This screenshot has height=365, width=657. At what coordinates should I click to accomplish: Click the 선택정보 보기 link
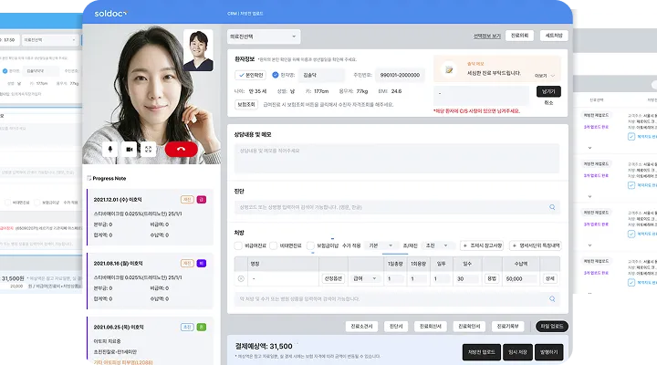pyautogui.click(x=487, y=36)
